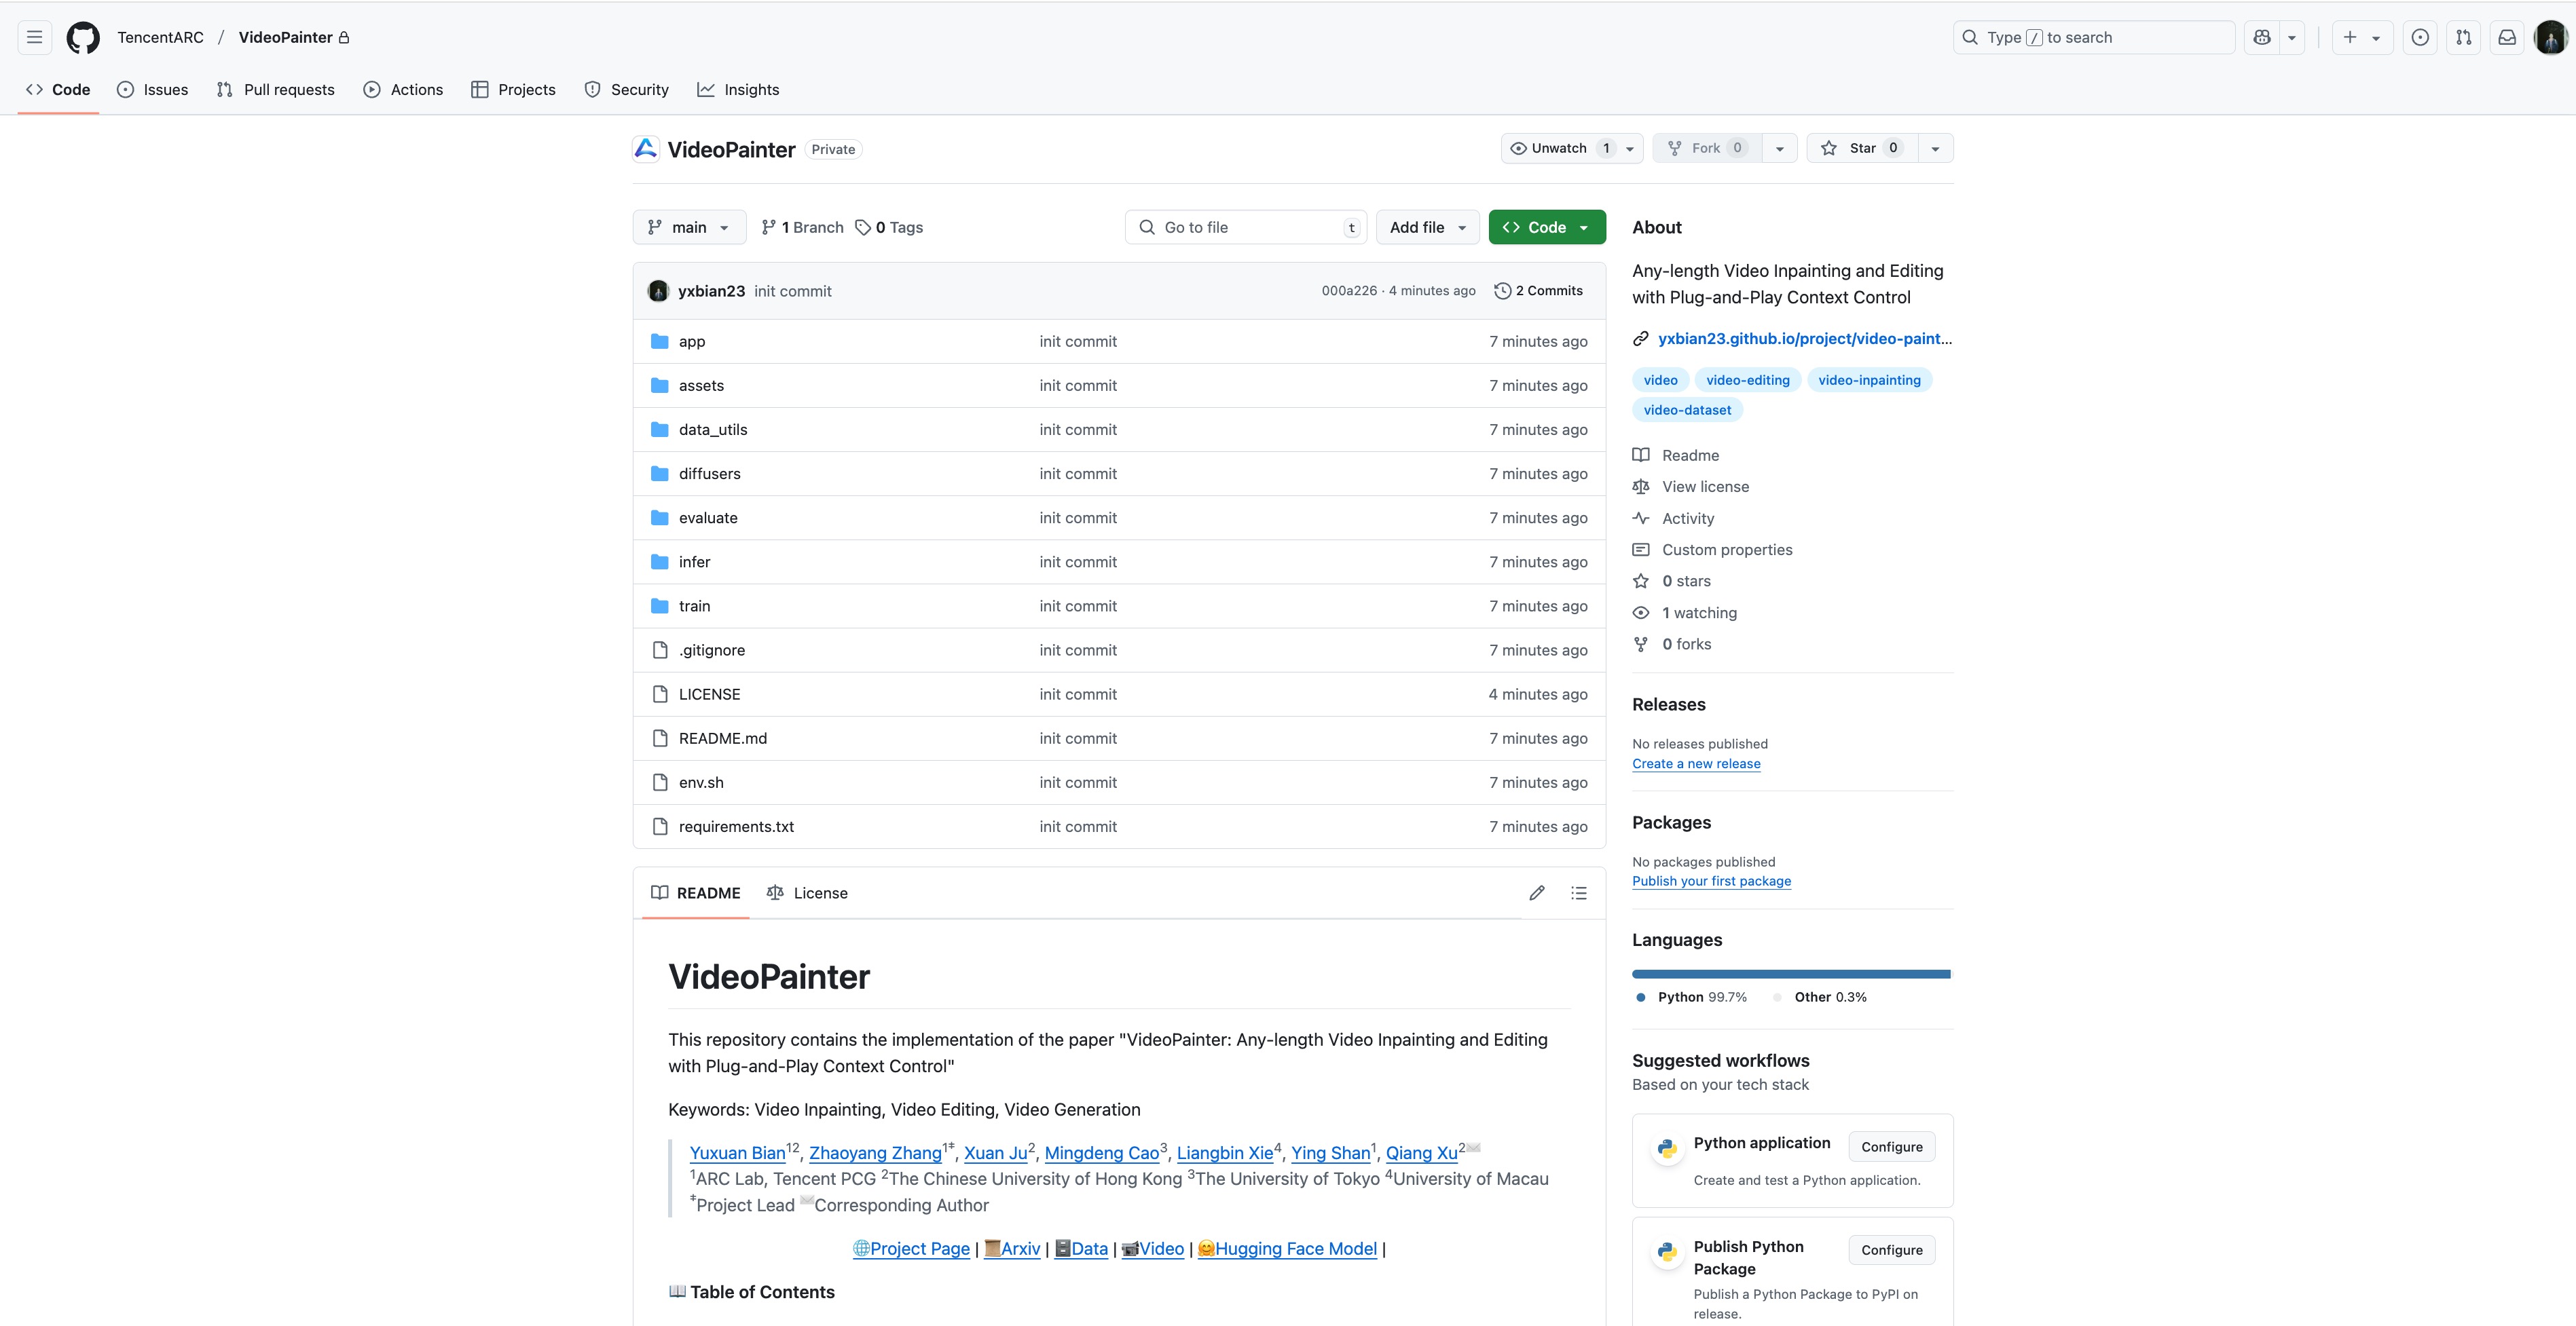Fork the VideoPainter repository
Viewport: 2576px width, 1326px height.
pyautogui.click(x=1705, y=148)
